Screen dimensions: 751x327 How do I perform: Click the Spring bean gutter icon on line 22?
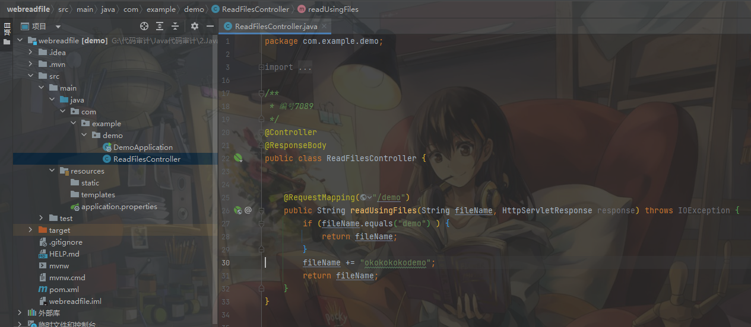tap(238, 158)
